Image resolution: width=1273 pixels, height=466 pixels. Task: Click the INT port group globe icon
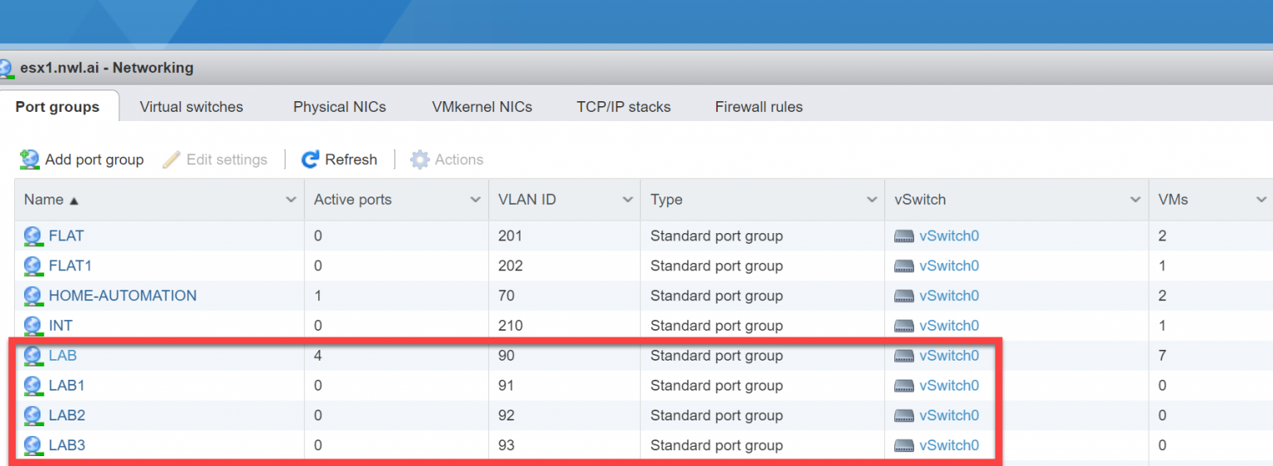[32, 326]
